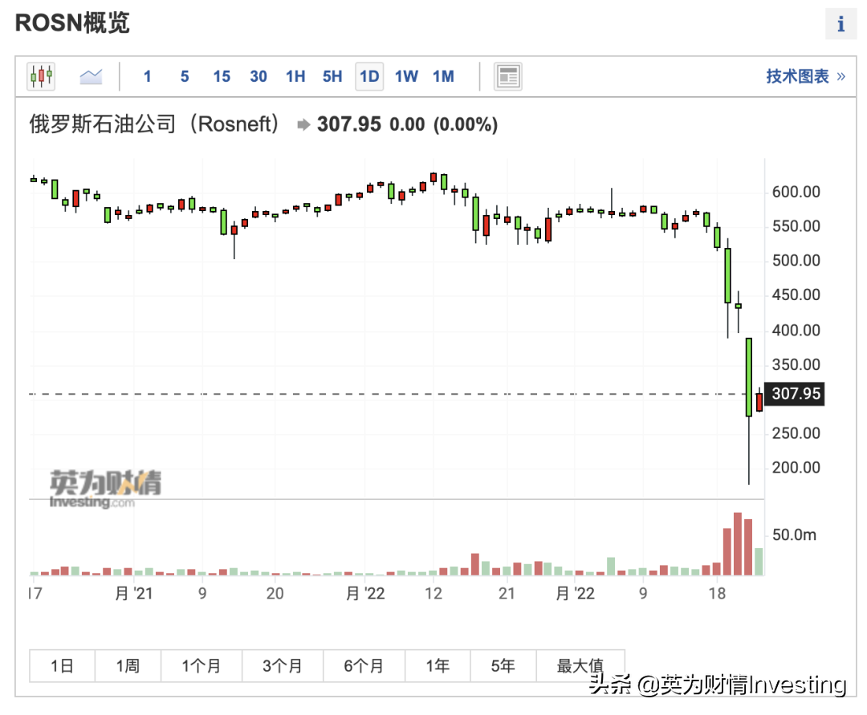
Task: Set chart range to 1年
Action: pyautogui.click(x=438, y=666)
